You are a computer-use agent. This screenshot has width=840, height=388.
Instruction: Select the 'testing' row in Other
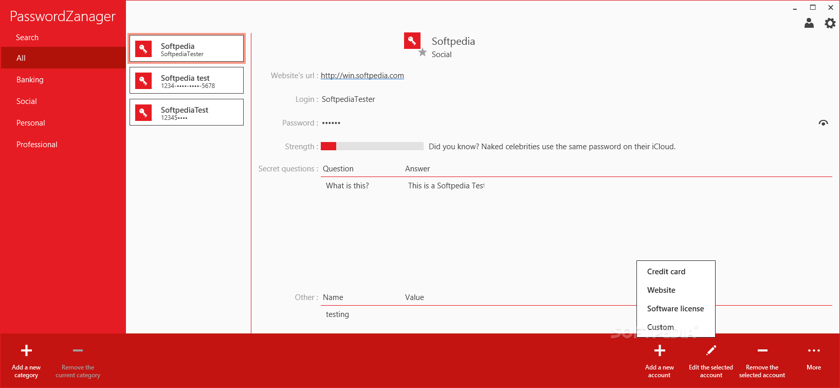click(x=337, y=314)
